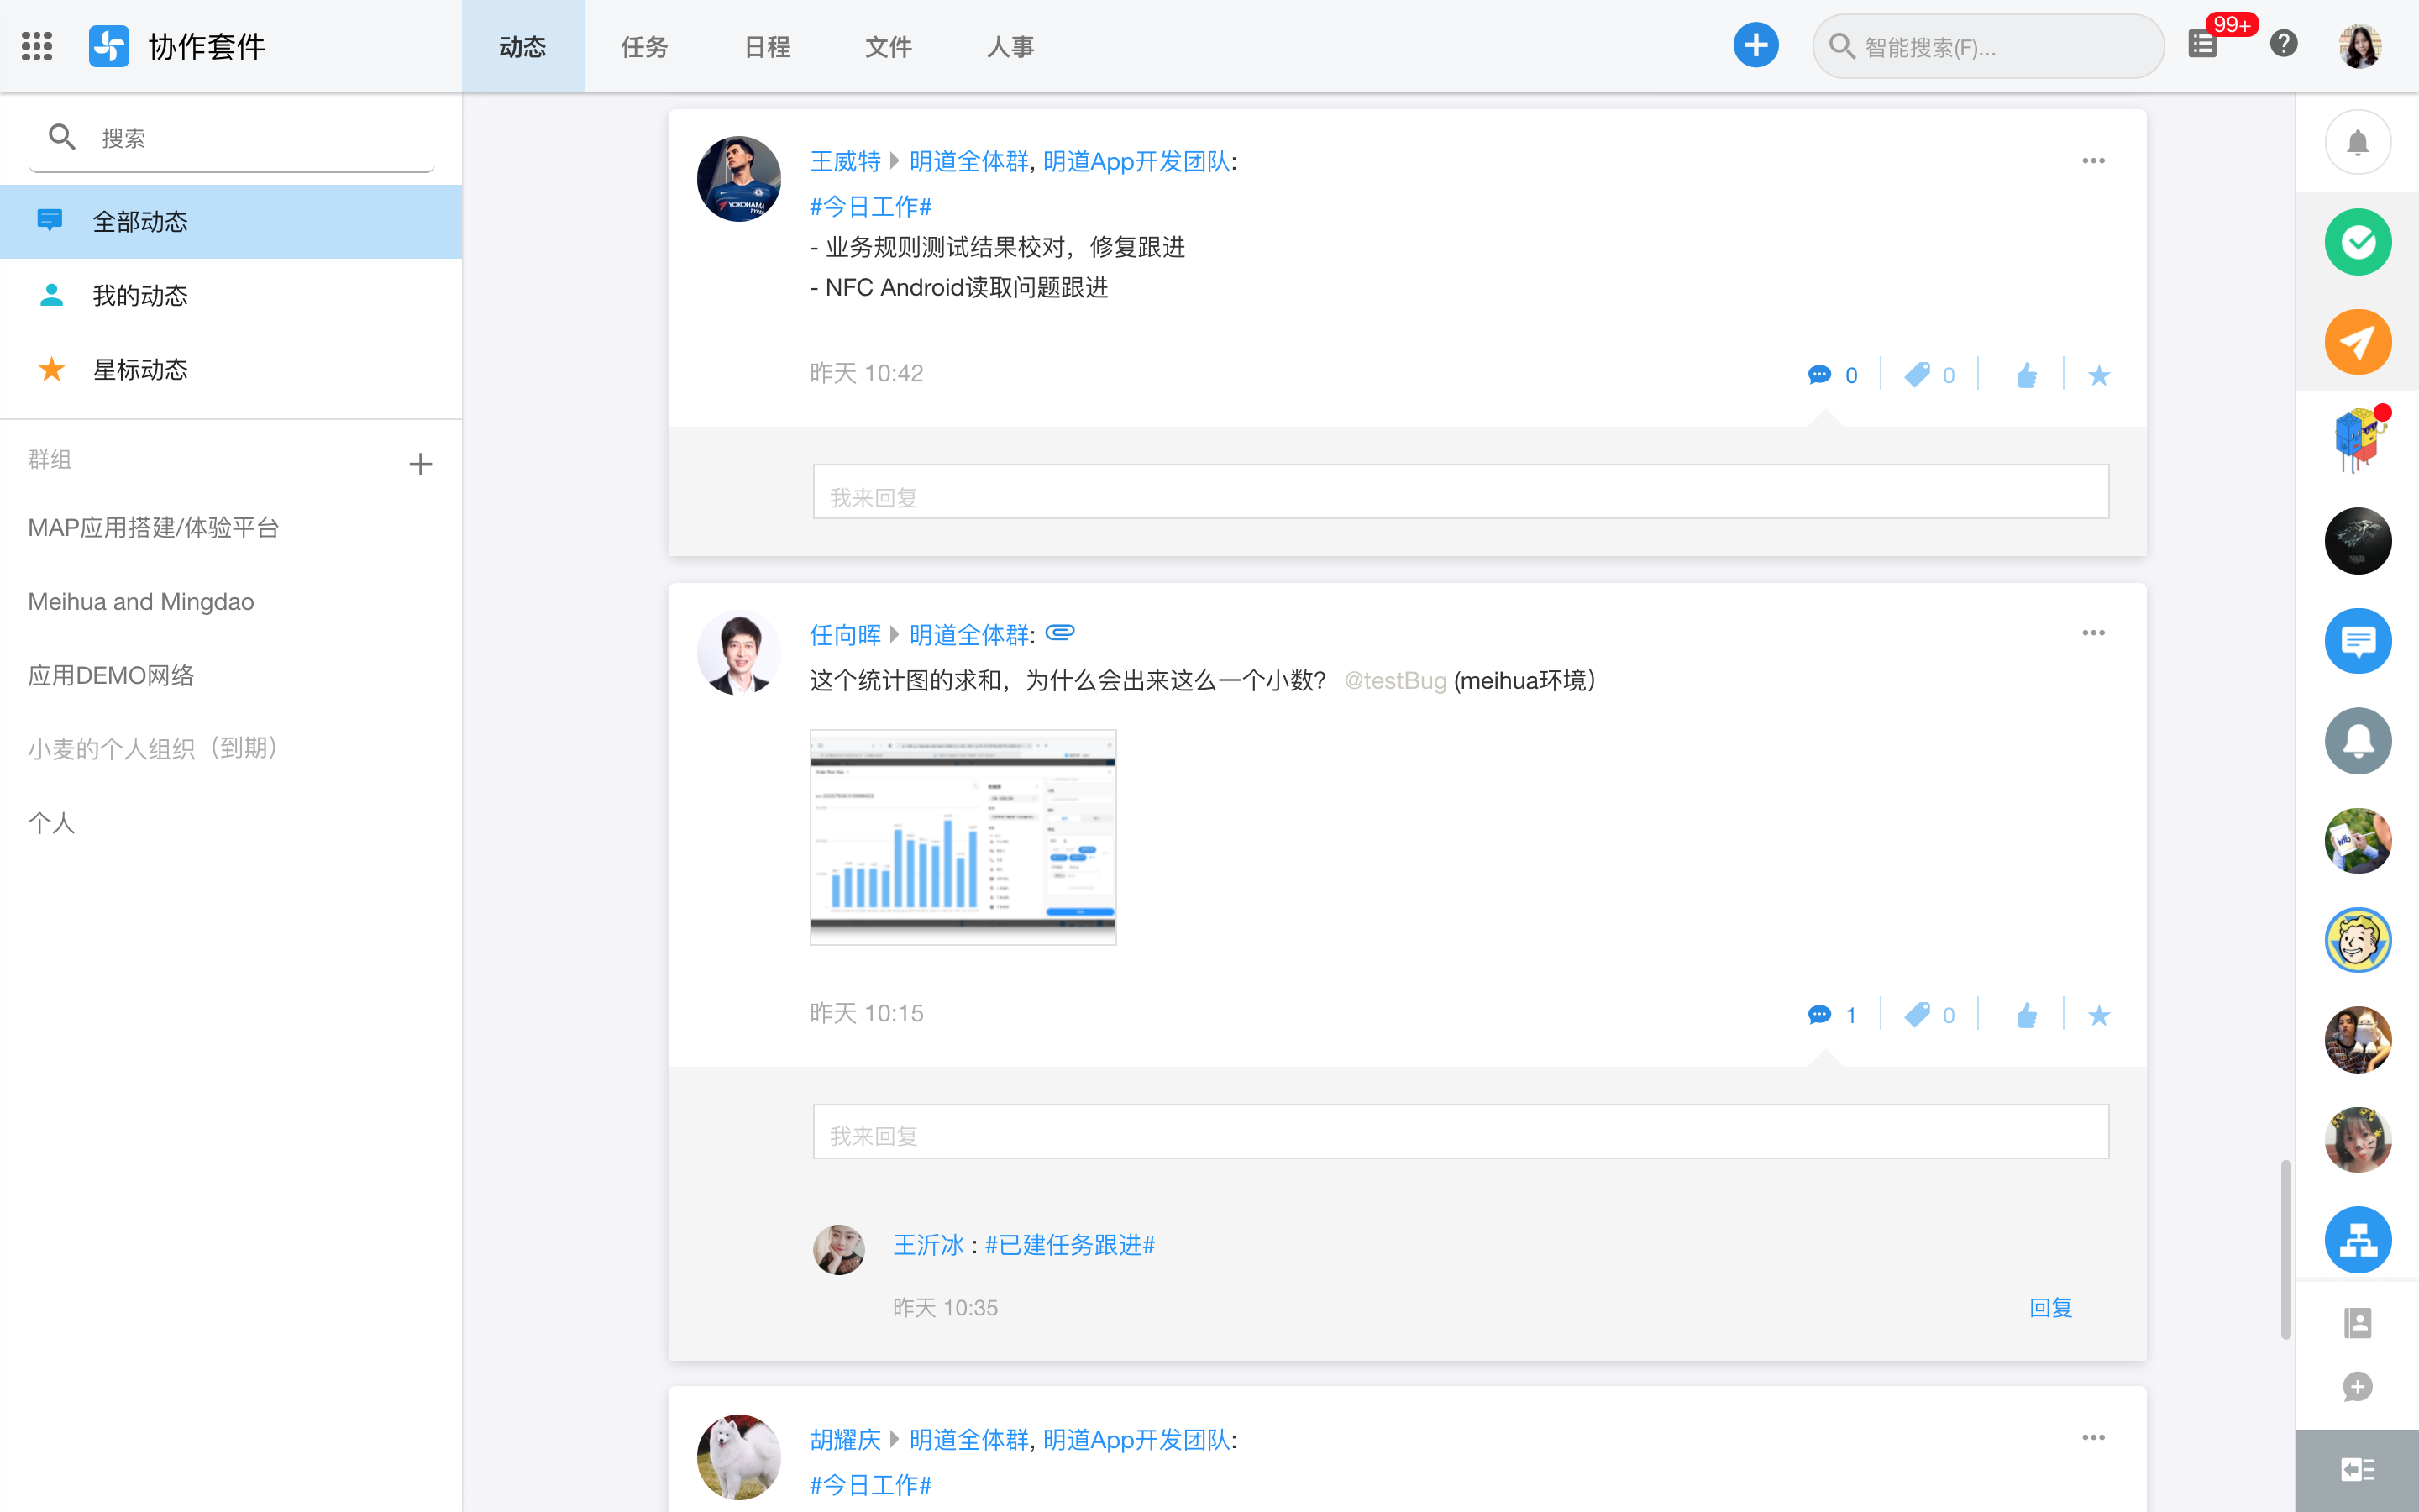The width and height of the screenshot is (2419, 1512).
Task: Open the help question mark icon
Action: pyautogui.click(x=2284, y=44)
